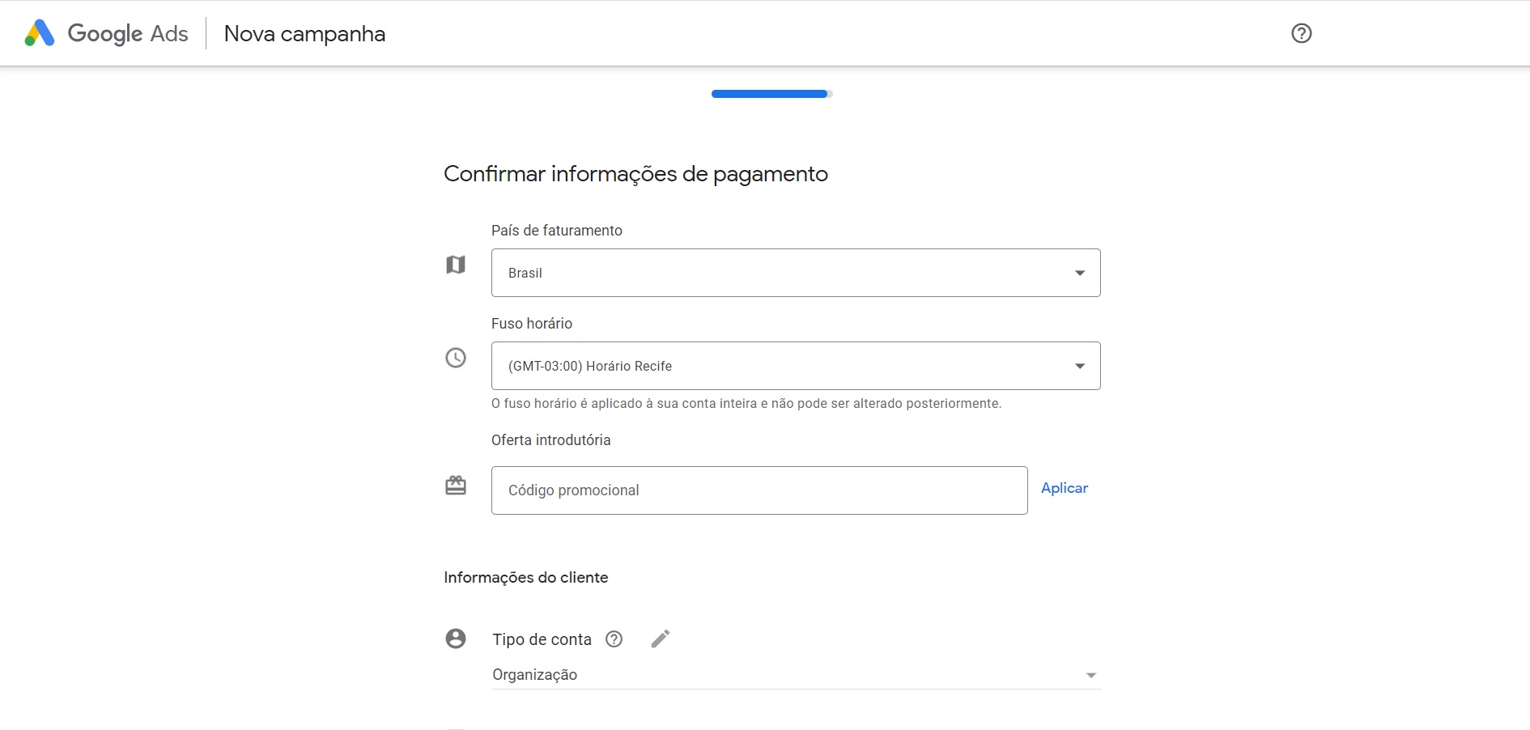Click the País de faturamento label
The width and height of the screenshot is (1530, 730).
coord(557,231)
